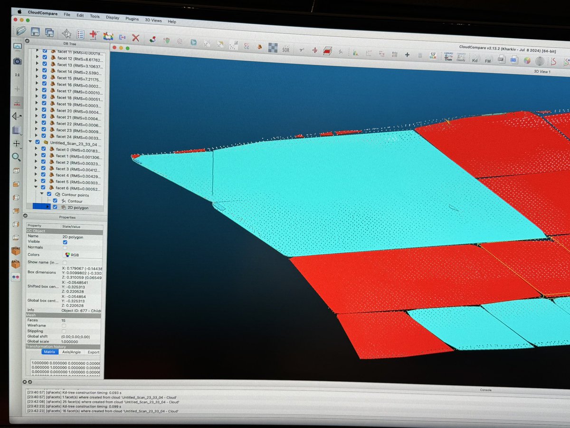Click the FRONT view cube icon
The height and width of the screenshot is (428, 570).
[x=16, y=251]
